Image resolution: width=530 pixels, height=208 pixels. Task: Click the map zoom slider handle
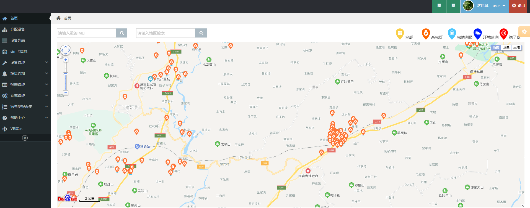66,74
